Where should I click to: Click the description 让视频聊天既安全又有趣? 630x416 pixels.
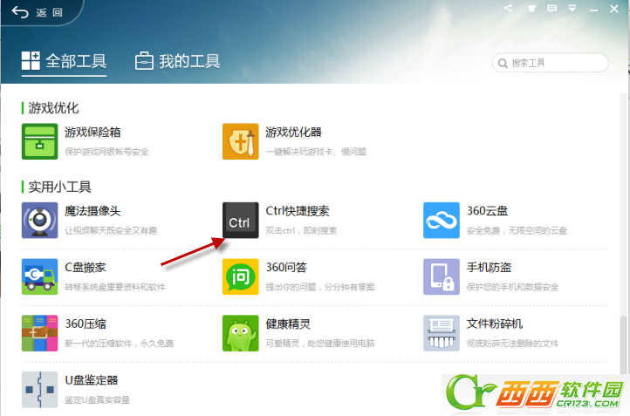tap(111, 230)
